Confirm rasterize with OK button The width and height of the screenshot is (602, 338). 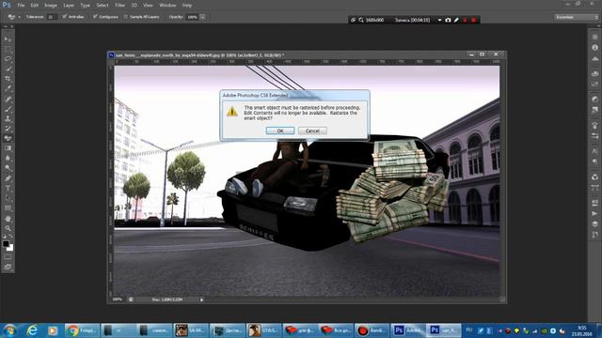[280, 131]
